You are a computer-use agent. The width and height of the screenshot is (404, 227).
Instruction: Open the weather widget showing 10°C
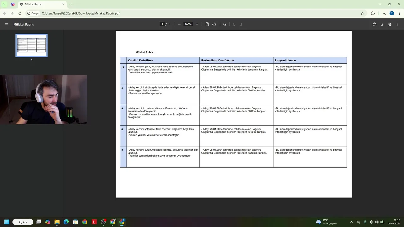tap(327, 222)
